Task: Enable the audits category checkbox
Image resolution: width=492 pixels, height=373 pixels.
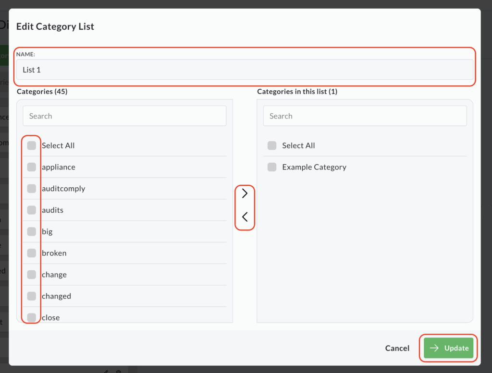Action: pos(32,210)
